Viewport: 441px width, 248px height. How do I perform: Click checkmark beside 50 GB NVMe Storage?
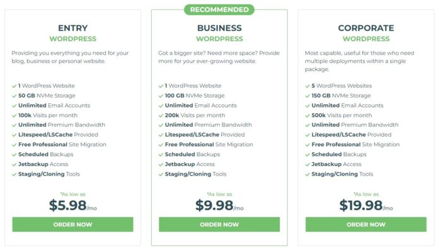14,96
